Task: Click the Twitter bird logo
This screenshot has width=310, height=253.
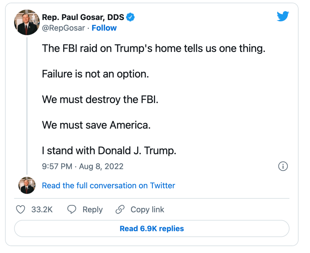Action: click(x=283, y=16)
